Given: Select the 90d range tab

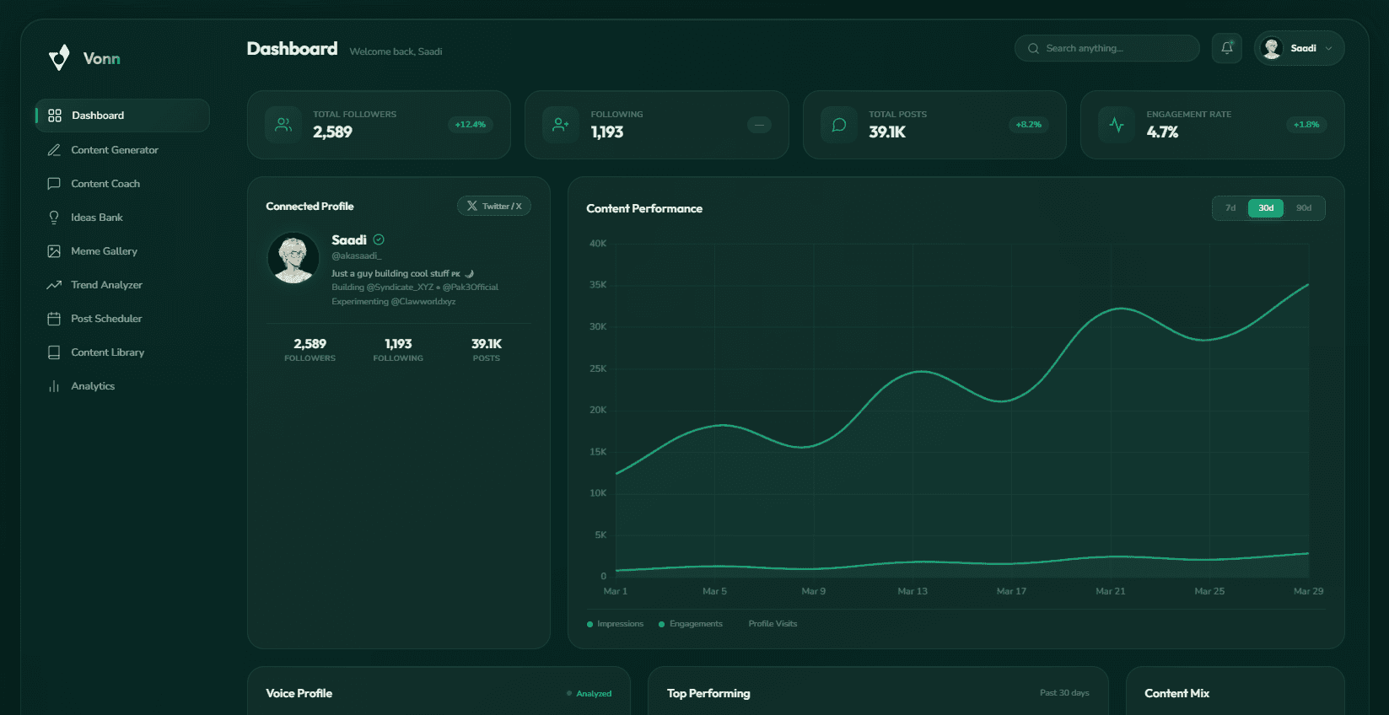Looking at the screenshot, I should (x=1304, y=208).
